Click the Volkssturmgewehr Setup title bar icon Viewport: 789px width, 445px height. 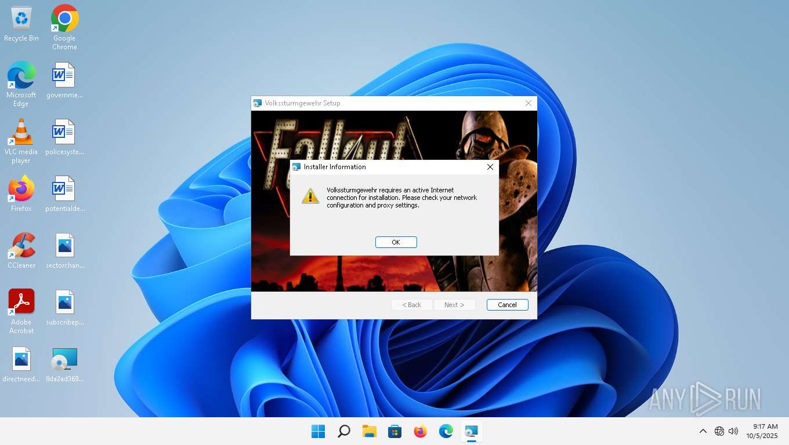(x=258, y=103)
